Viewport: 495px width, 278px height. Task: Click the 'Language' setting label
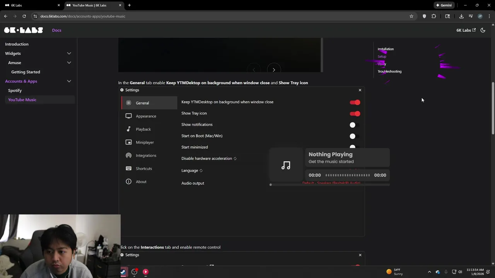point(189,171)
